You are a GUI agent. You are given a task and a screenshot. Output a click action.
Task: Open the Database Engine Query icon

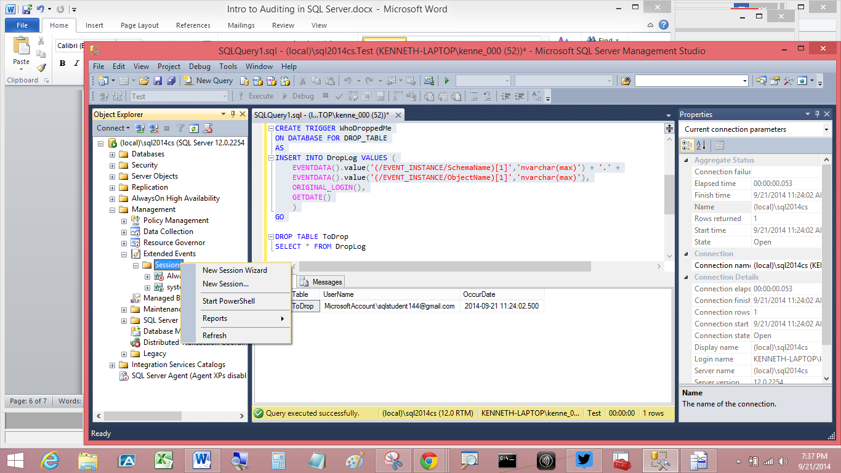(x=244, y=81)
